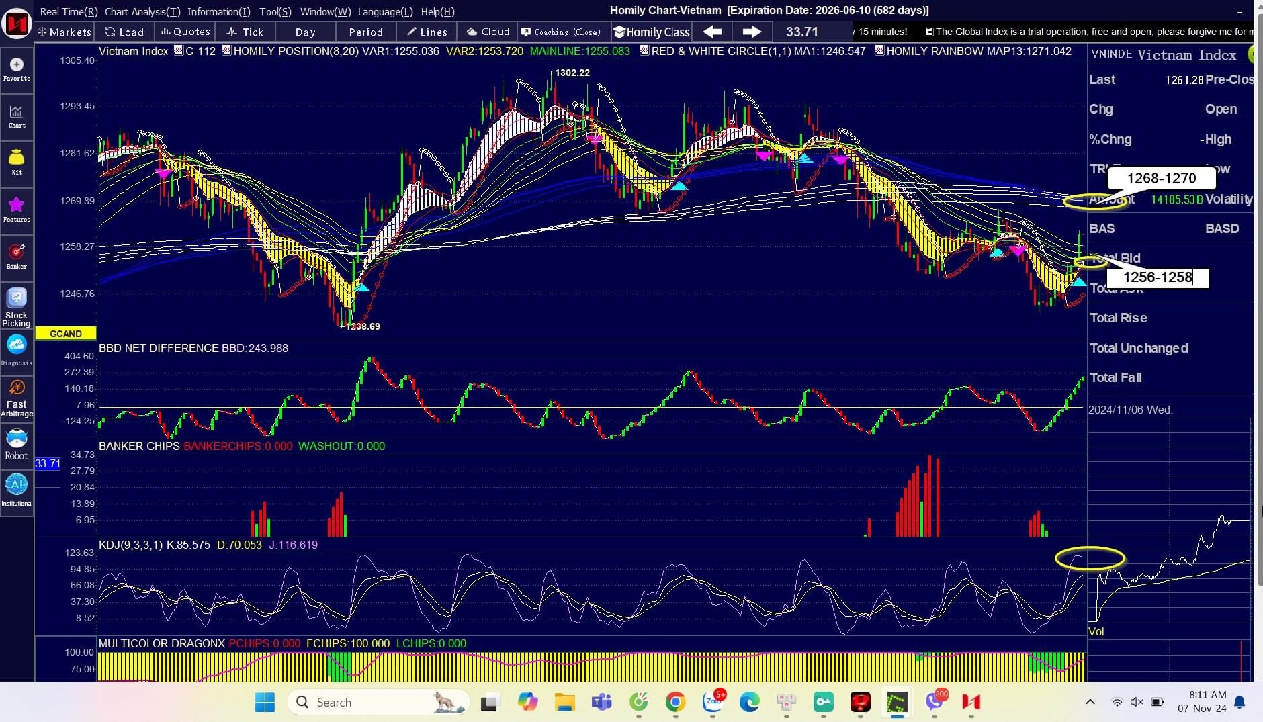Open the Tool(S) menu
The height and width of the screenshot is (722, 1263).
[275, 11]
